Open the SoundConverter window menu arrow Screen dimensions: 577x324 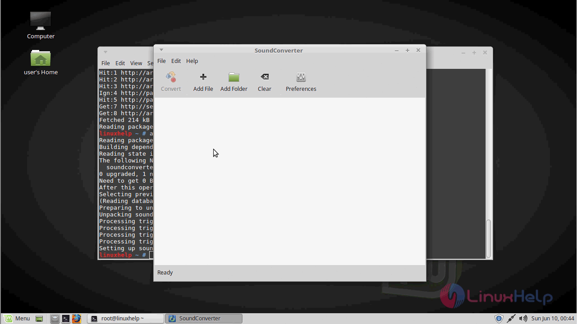coord(161,50)
